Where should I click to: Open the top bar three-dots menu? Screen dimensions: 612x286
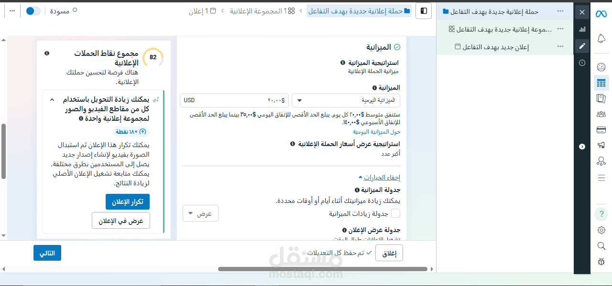tap(12, 11)
